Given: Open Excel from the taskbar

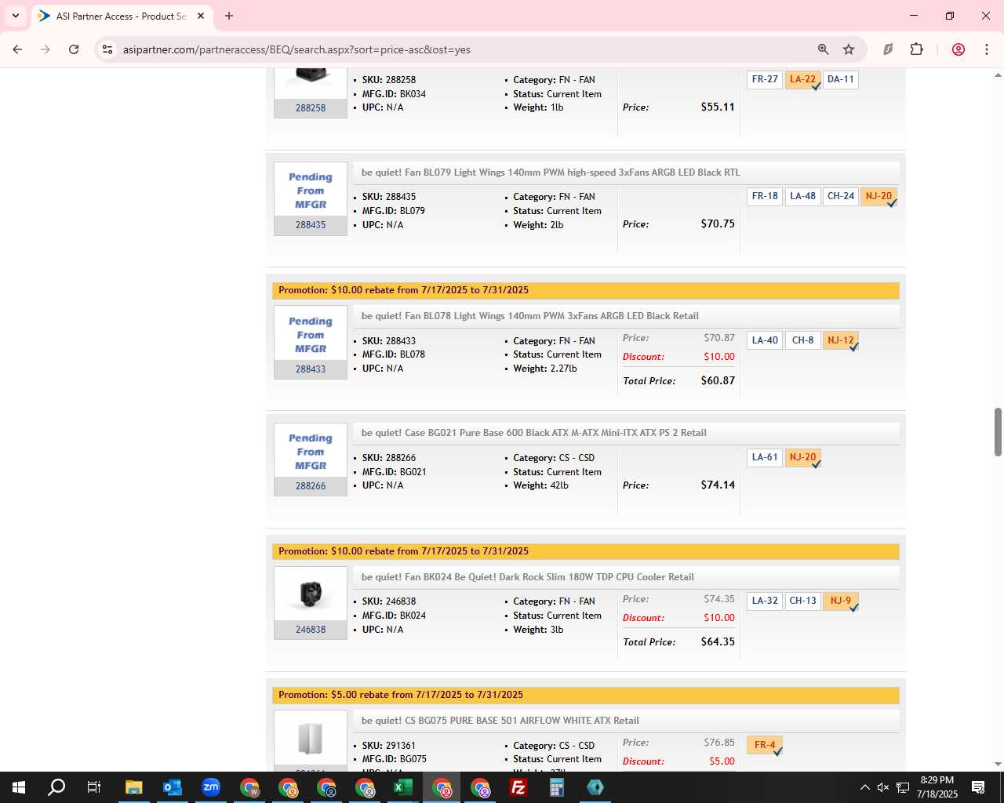Looking at the screenshot, I should click(402, 787).
